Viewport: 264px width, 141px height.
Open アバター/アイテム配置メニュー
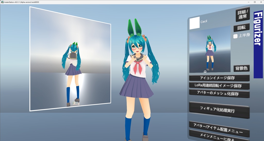click(219, 129)
